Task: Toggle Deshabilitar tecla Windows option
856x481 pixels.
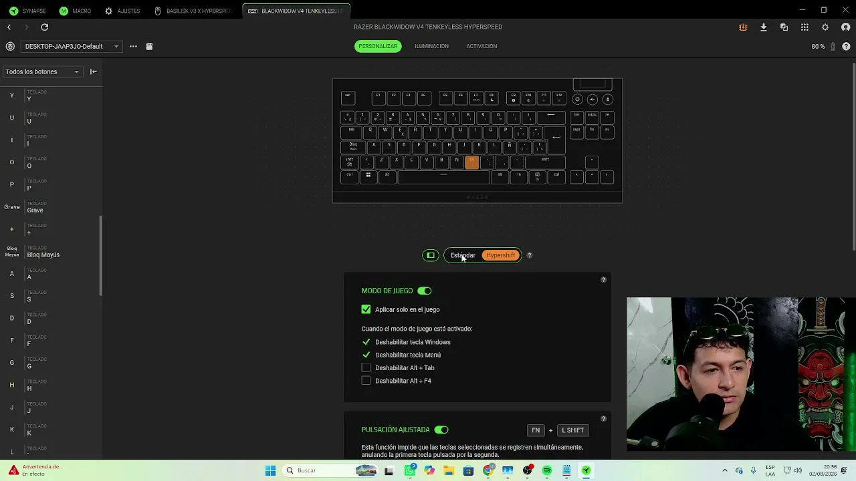Action: click(366, 342)
